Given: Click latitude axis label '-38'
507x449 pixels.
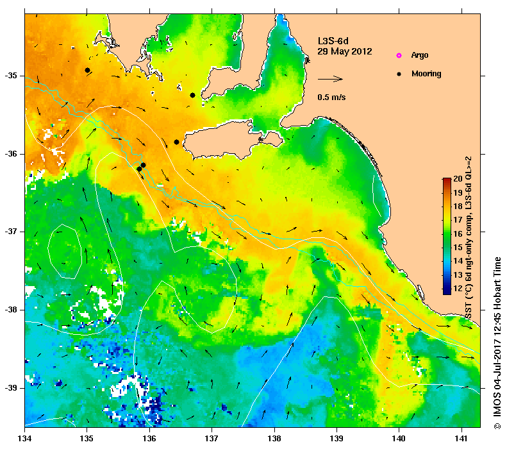Looking at the screenshot, I should 11,310.
